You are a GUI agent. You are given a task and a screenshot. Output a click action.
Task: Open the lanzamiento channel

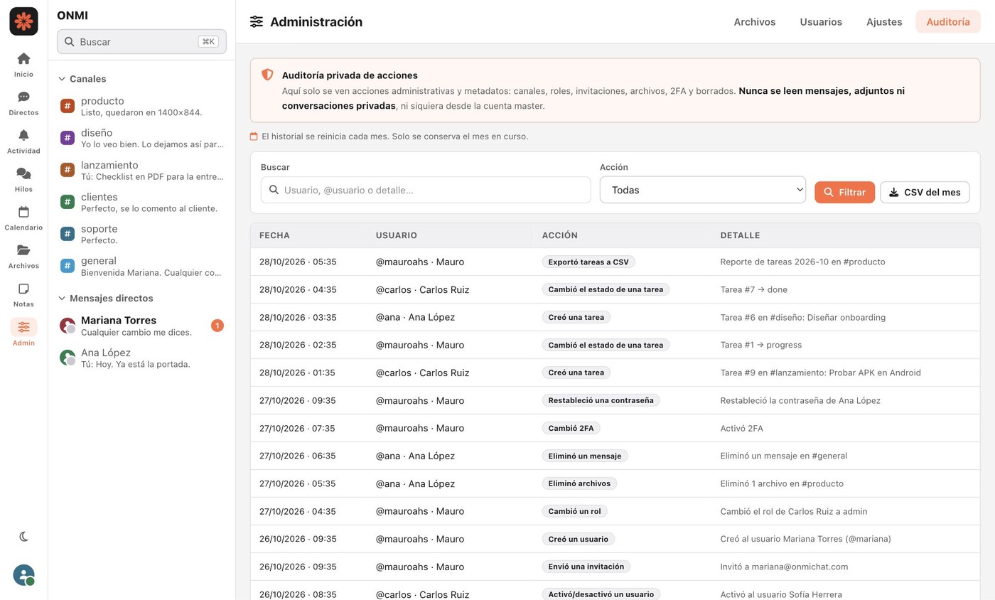pyautogui.click(x=141, y=170)
